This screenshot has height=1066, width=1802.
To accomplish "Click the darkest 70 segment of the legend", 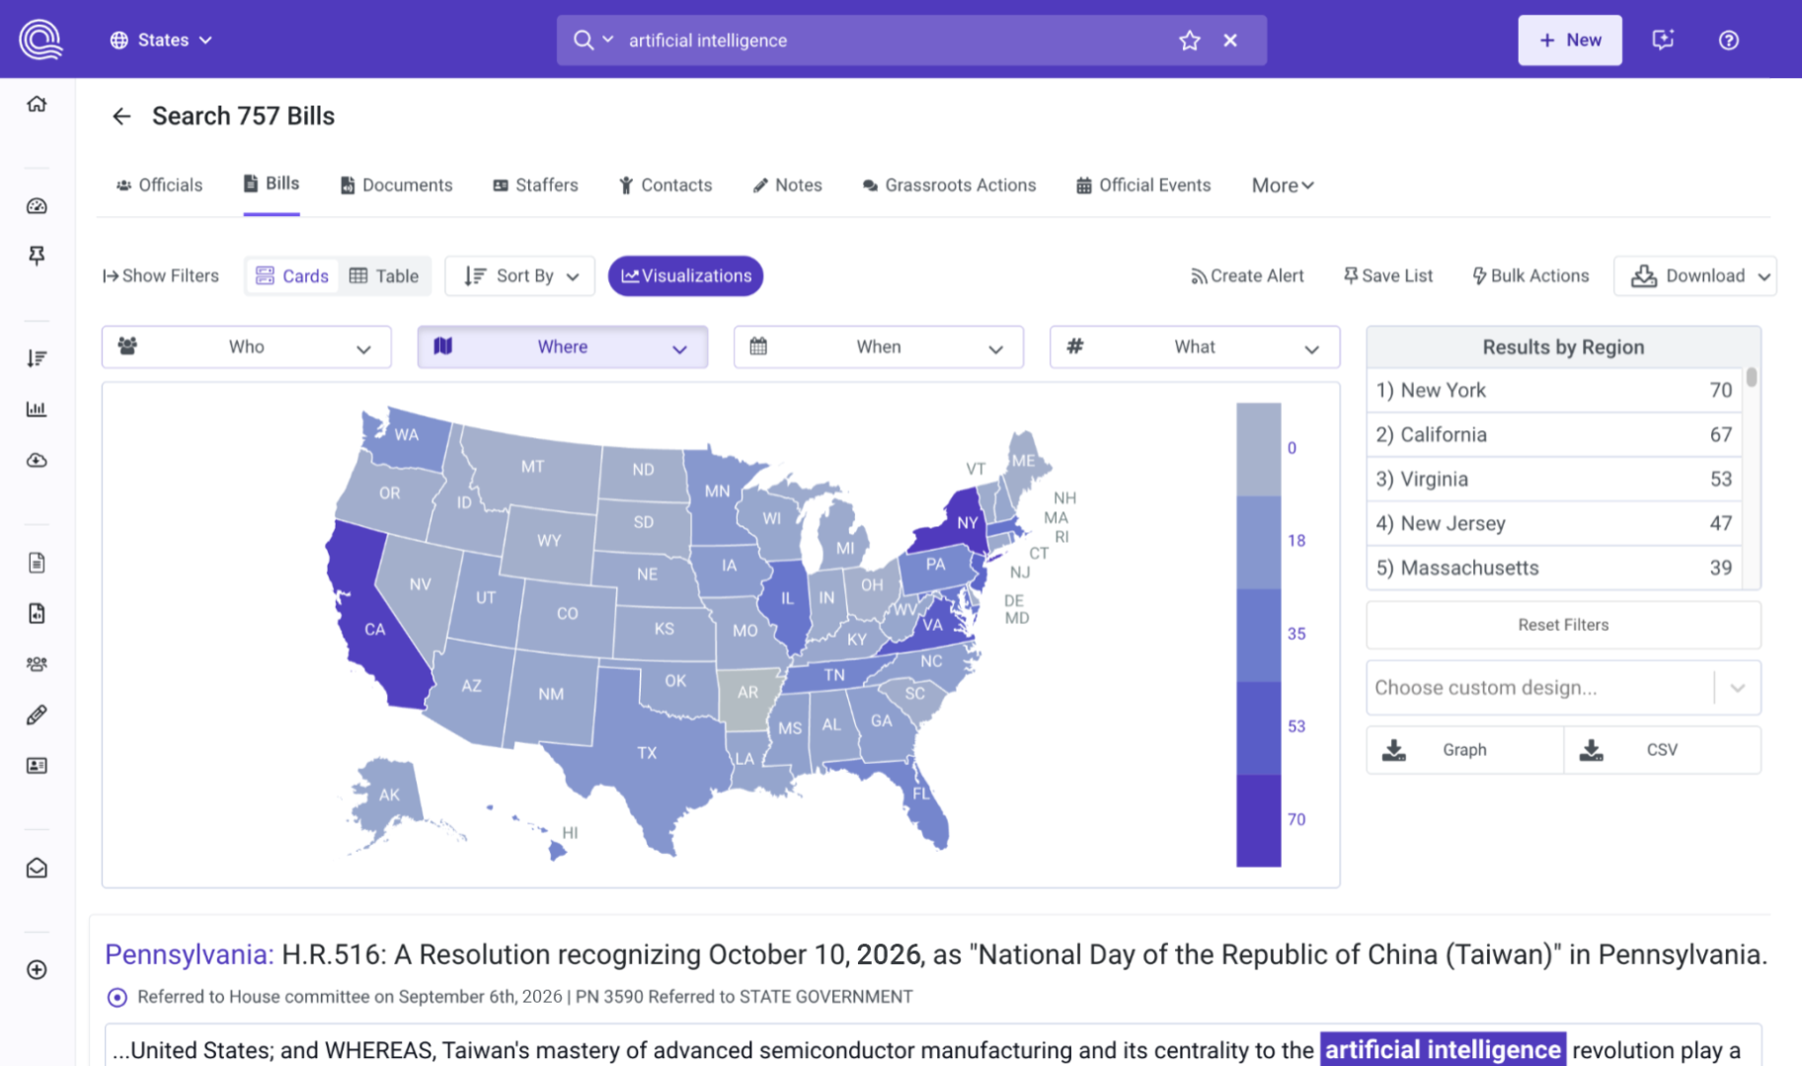I will tap(1258, 820).
